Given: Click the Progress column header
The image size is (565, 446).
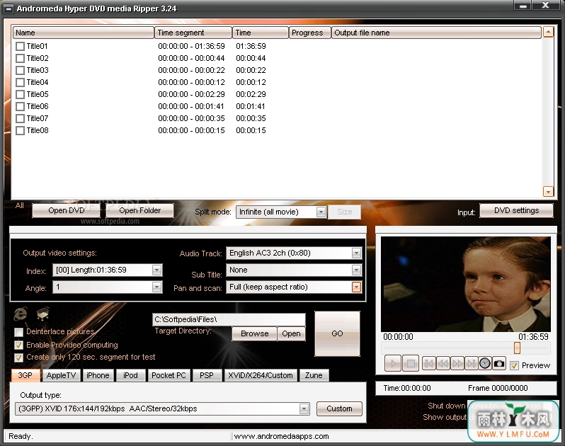Looking at the screenshot, I should [310, 33].
